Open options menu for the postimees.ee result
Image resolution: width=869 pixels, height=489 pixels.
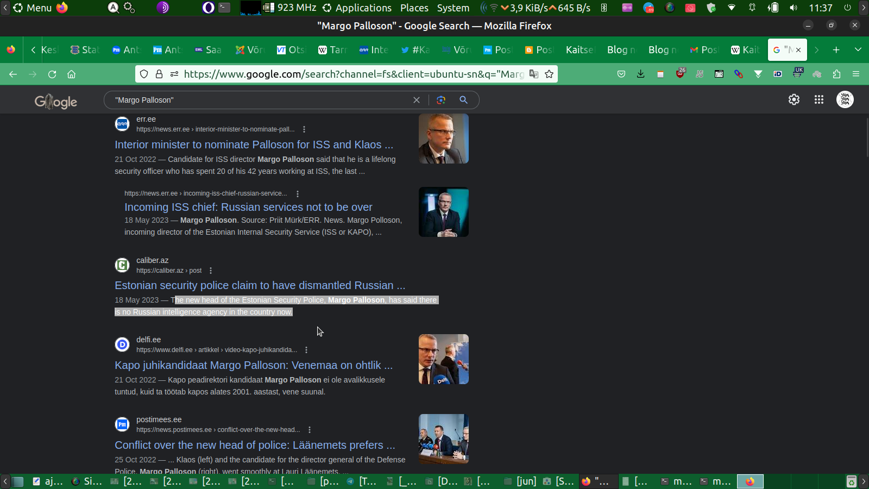tap(310, 430)
